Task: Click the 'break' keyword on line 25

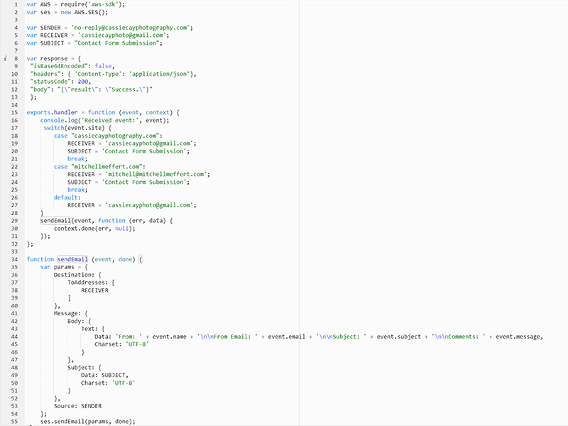Action: (76, 190)
